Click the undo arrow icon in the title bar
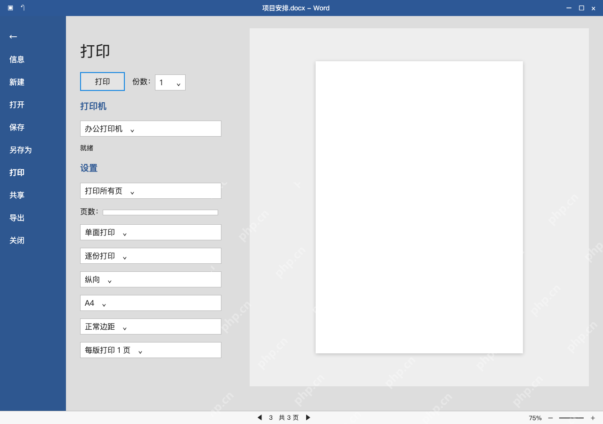Screen dimensions: 603x424 point(23,8)
